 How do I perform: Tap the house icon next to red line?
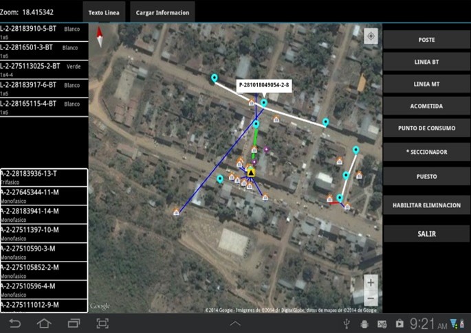[x=329, y=198]
